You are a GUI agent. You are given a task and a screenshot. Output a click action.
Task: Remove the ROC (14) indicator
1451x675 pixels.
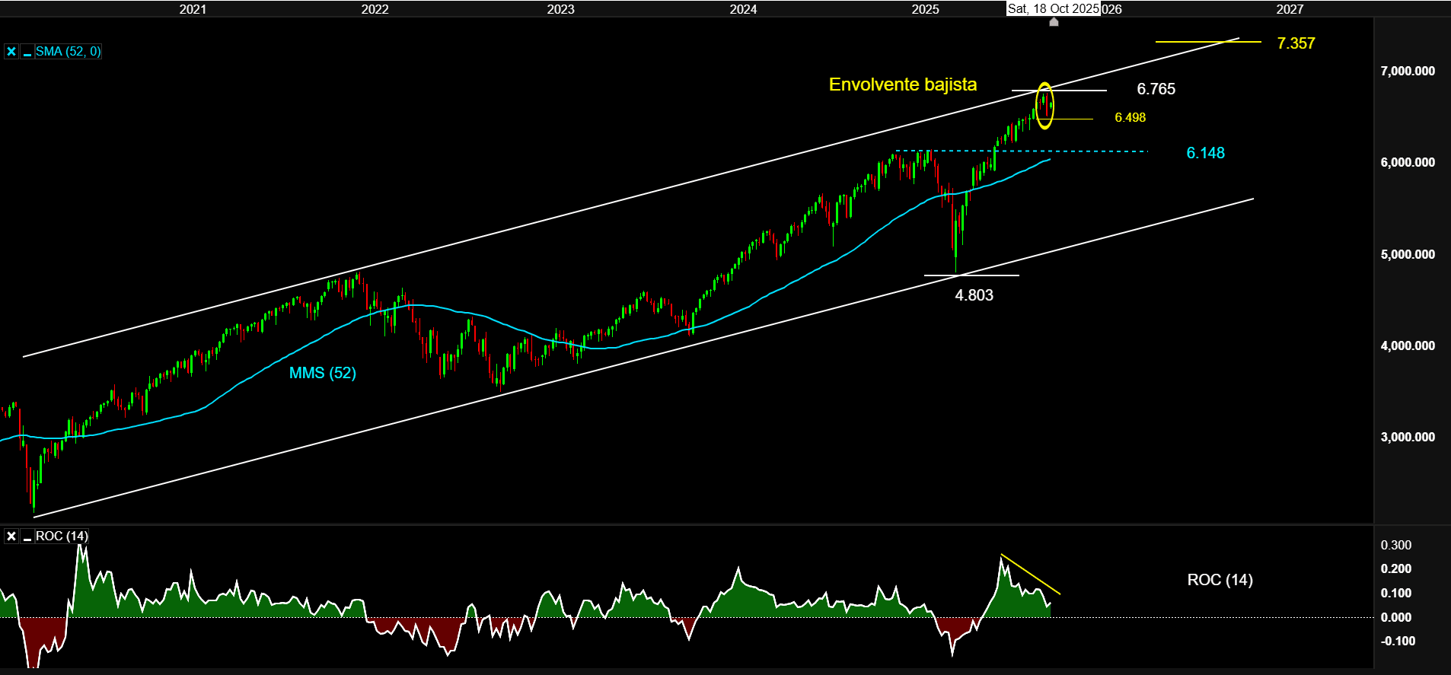click(11, 536)
